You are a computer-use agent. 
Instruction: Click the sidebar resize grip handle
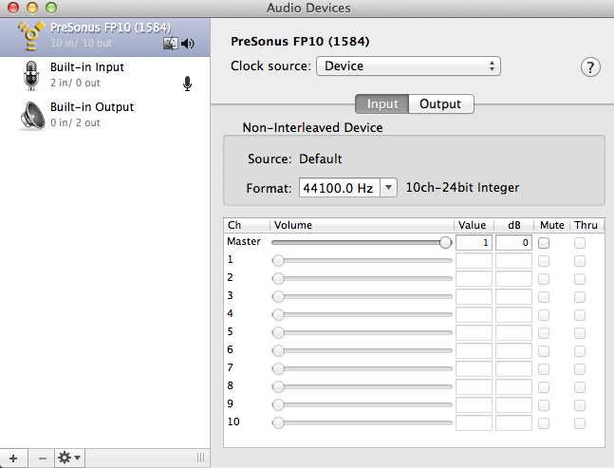pos(200,458)
